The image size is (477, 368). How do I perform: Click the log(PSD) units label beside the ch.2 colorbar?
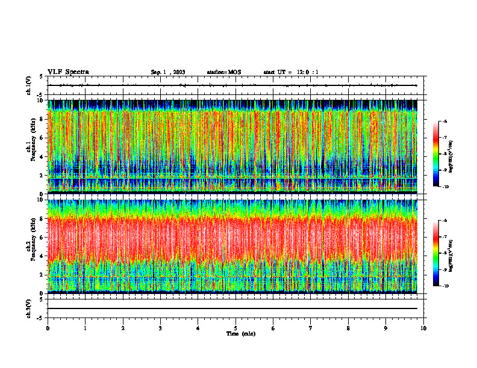point(450,256)
